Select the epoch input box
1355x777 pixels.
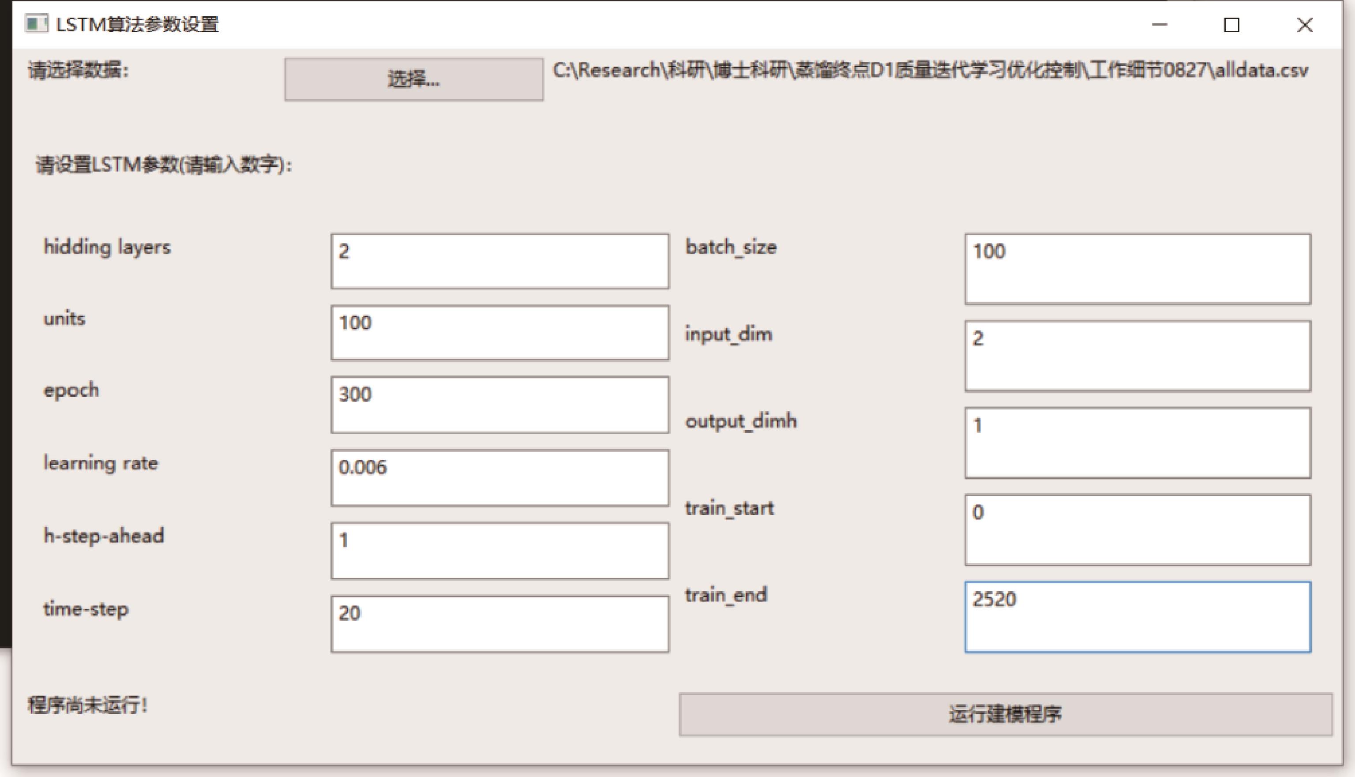pyautogui.click(x=499, y=405)
